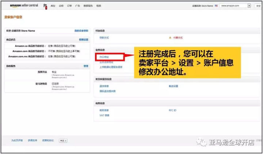263x154 pixels.
Task: Open 假期设置 vacation settings link
Action: [x=84, y=40]
